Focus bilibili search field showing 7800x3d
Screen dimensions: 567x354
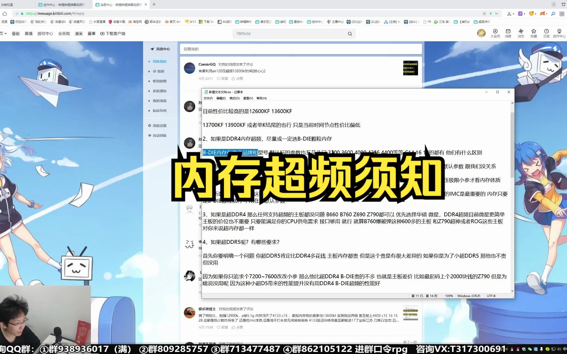click(x=290, y=34)
